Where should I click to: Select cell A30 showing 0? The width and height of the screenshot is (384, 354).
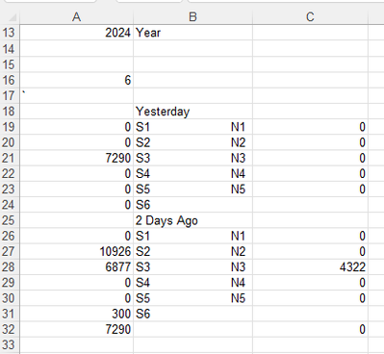(76, 298)
